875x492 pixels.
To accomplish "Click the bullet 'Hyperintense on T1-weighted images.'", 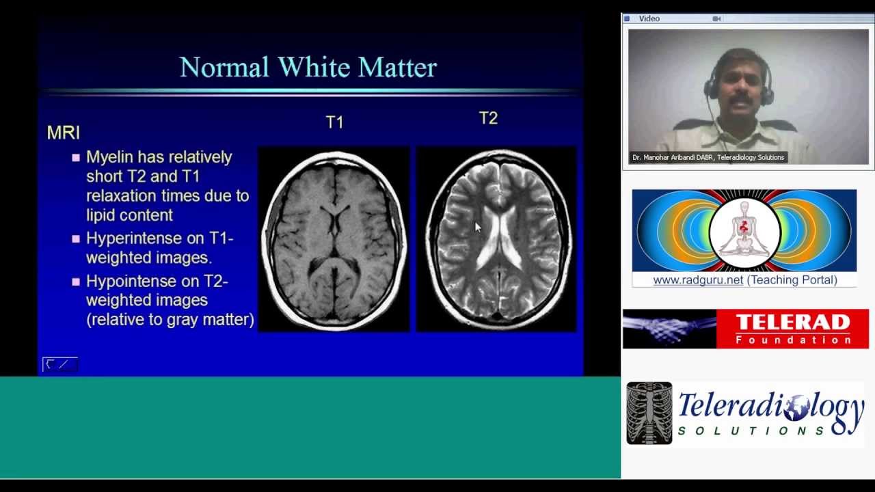I will (153, 248).
